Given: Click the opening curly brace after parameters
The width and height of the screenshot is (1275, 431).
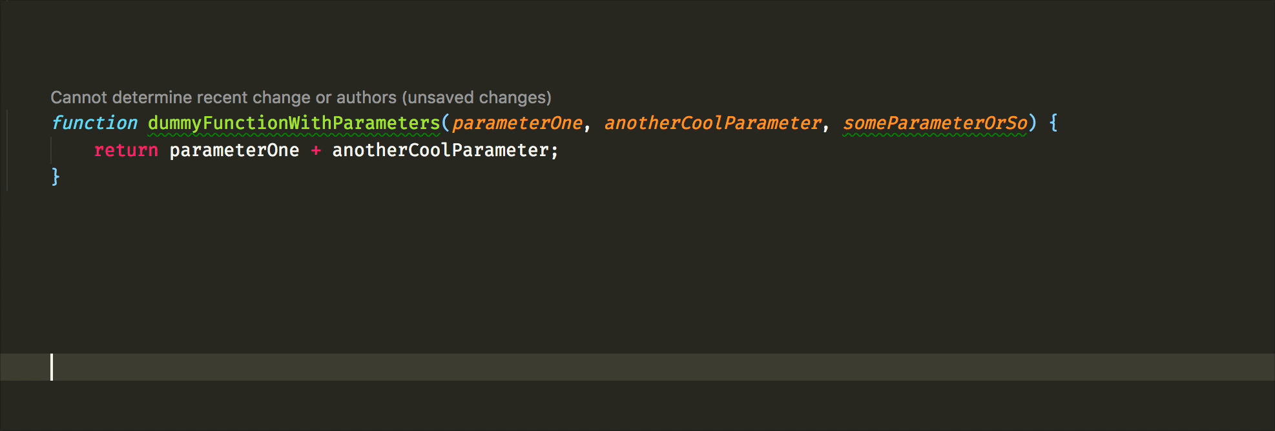Looking at the screenshot, I should click(x=1053, y=123).
